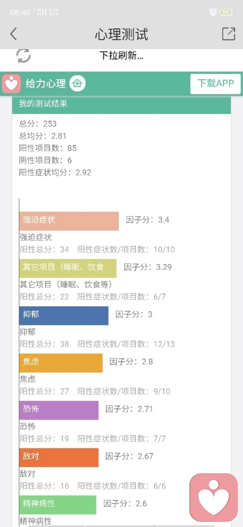
Task: Tap the floating pink heart app icon
Action: (x=214, y=498)
